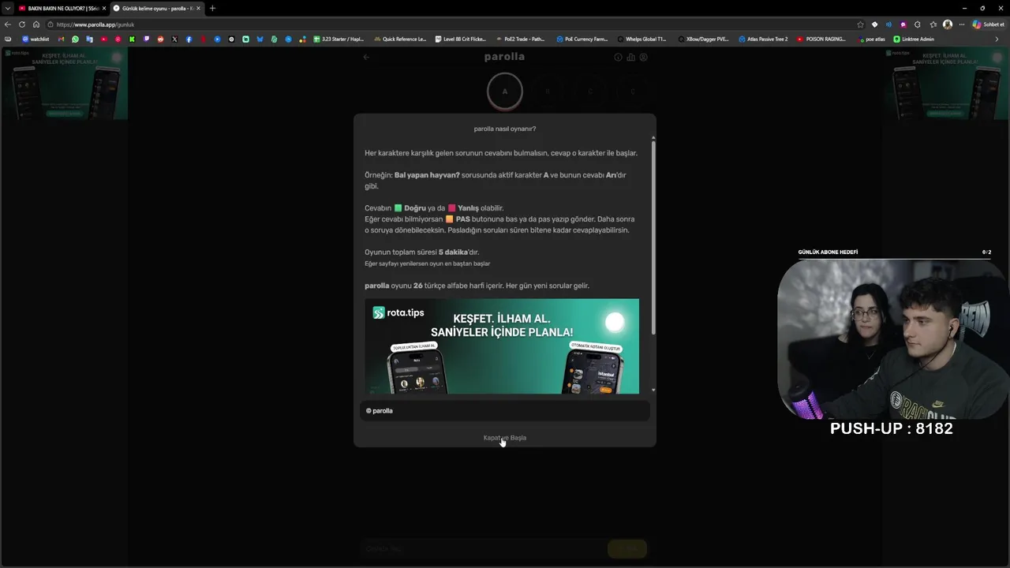Bookmark this page with the star icon
Image resolution: width=1010 pixels, height=568 pixels.
tap(860, 24)
